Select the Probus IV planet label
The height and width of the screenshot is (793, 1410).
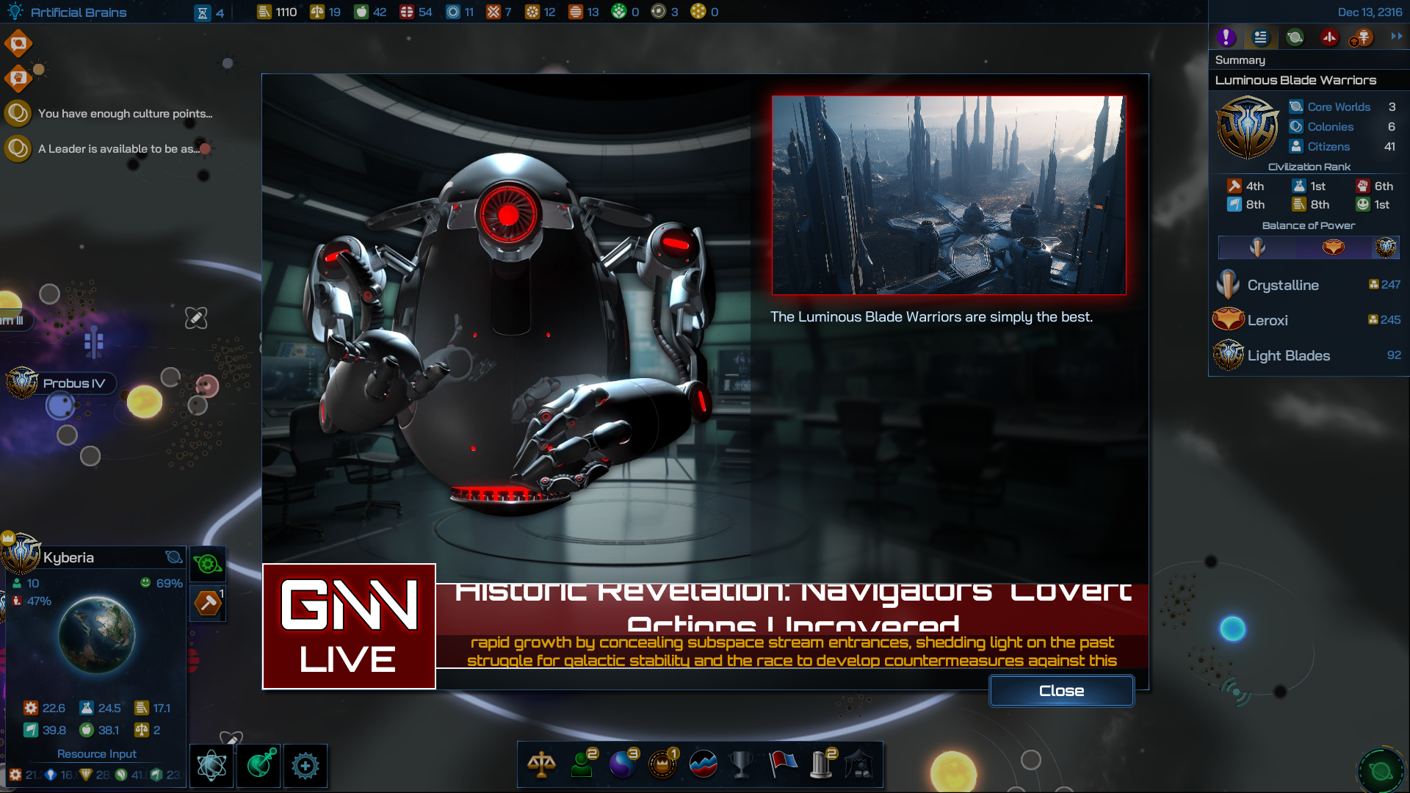[73, 383]
